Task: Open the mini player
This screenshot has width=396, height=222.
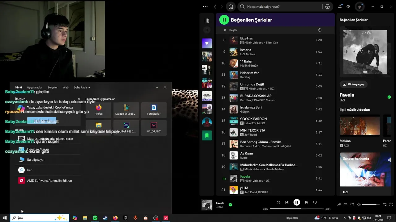Action: (x=385, y=205)
